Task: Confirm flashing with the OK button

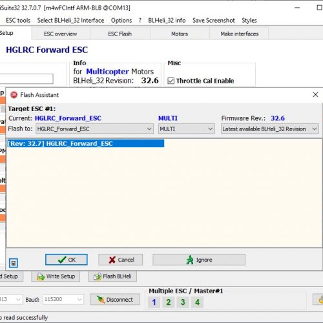Action: click(x=67, y=260)
